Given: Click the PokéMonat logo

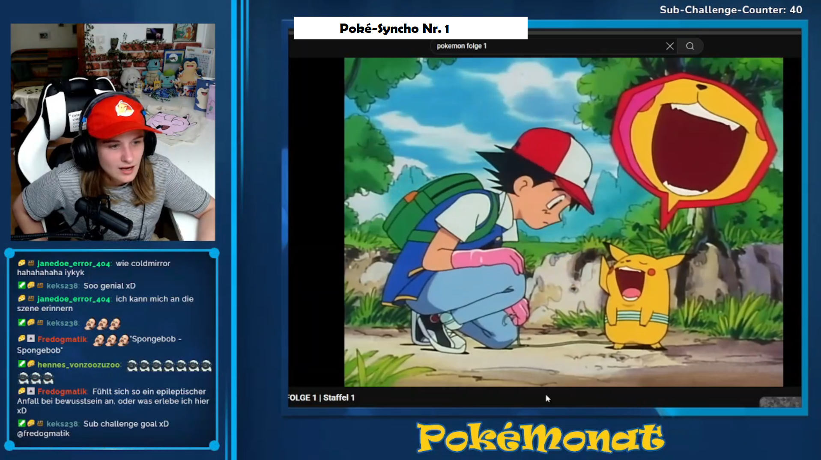Looking at the screenshot, I should click(540, 437).
